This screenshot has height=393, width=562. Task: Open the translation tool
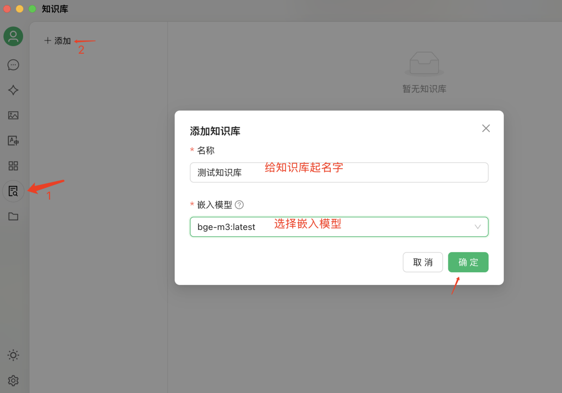[x=13, y=140]
